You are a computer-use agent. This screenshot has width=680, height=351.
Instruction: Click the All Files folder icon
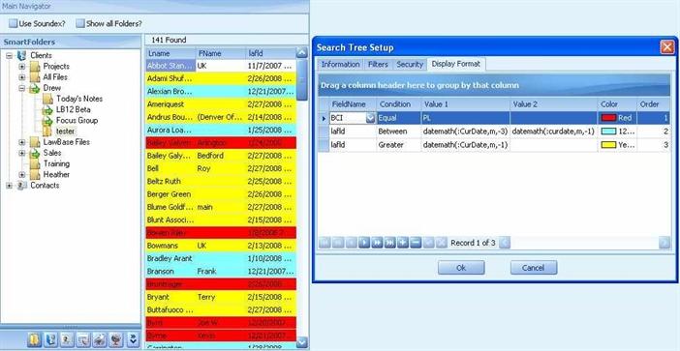[35, 77]
